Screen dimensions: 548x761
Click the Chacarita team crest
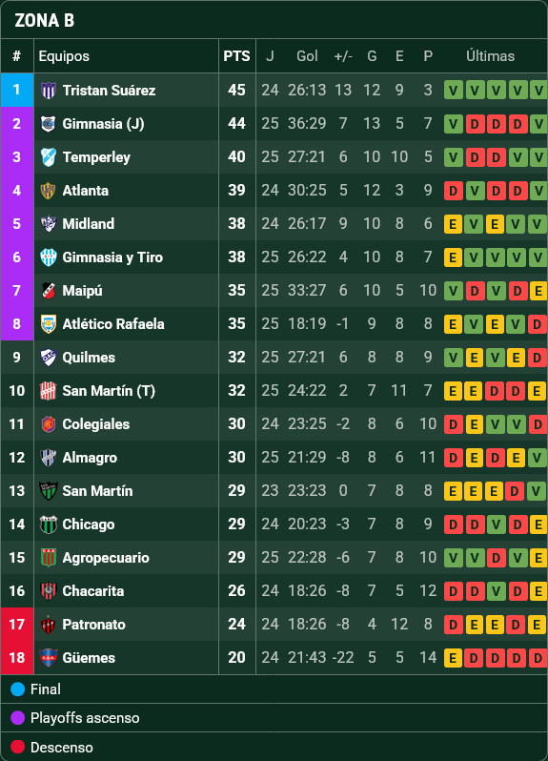click(48, 590)
